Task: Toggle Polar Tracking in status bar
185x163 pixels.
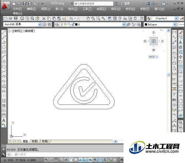Action: (66, 160)
